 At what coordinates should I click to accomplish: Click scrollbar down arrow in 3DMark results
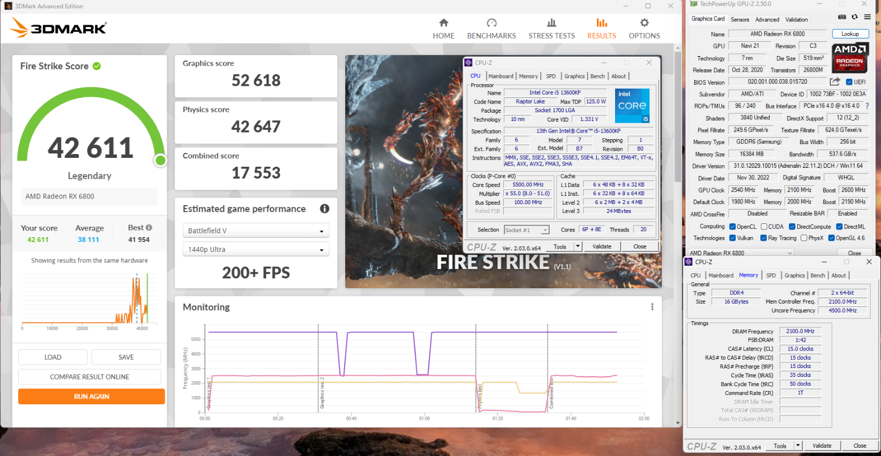coord(678,423)
